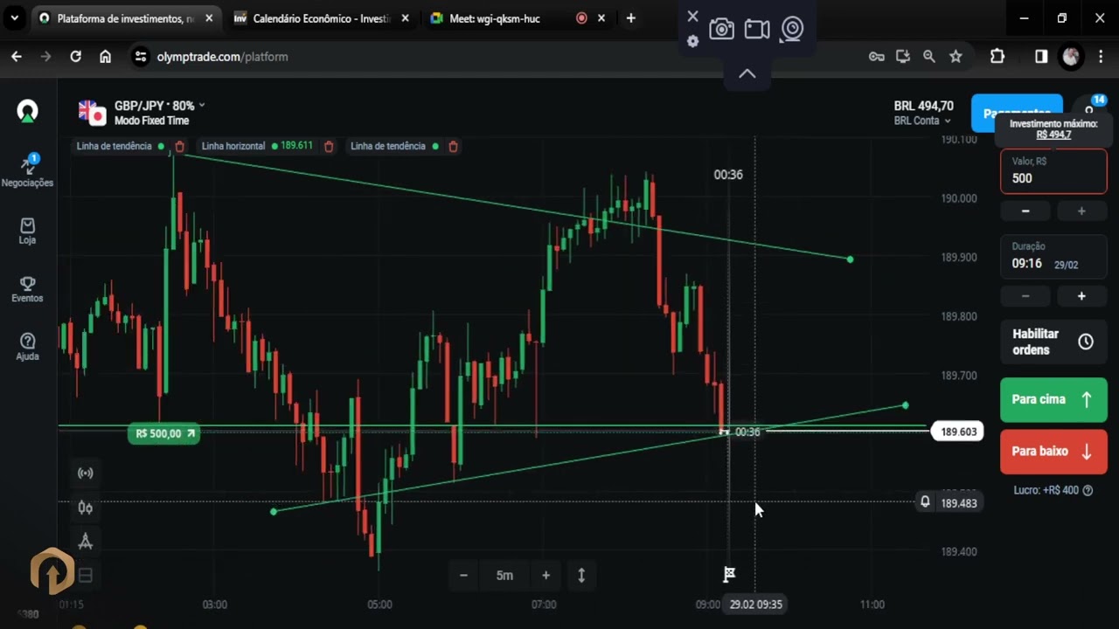Click the green Para cima button
The width and height of the screenshot is (1119, 629).
click(x=1053, y=399)
